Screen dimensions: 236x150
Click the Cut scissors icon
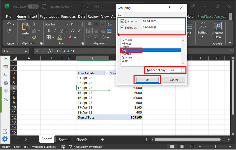[34, 24]
